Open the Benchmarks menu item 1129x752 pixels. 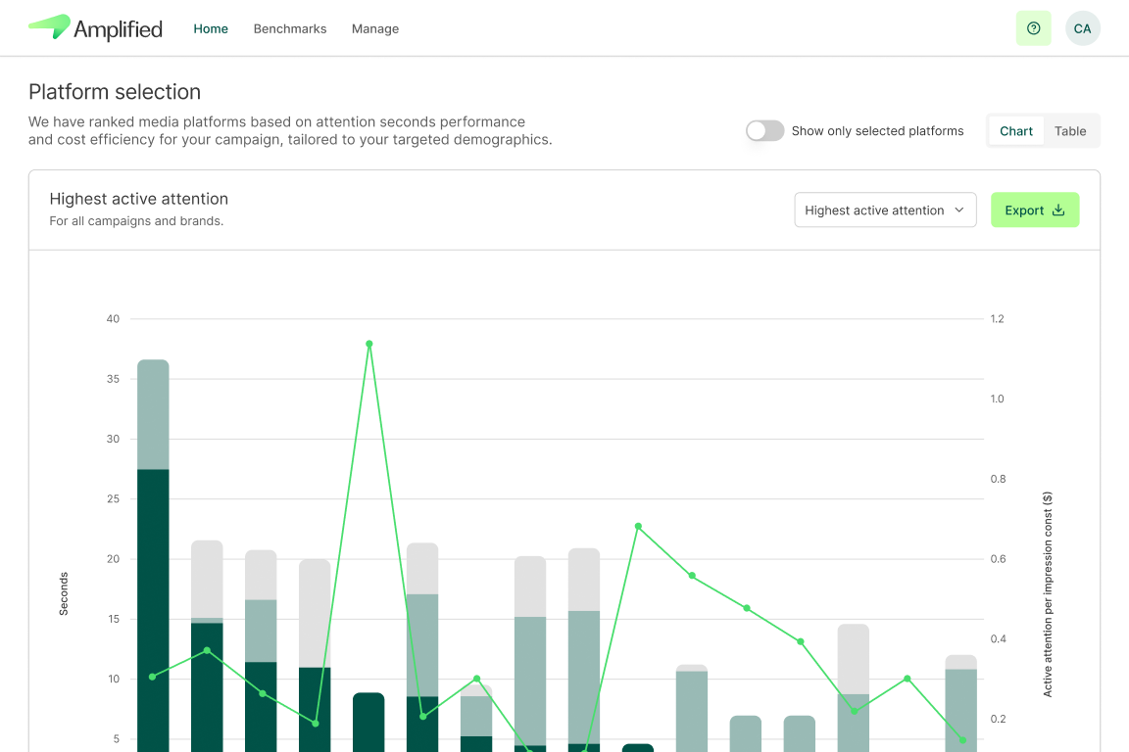tap(290, 29)
